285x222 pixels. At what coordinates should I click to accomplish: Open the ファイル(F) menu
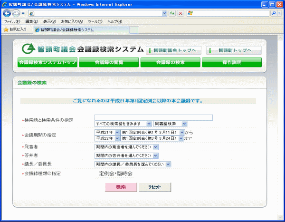pos(12,21)
